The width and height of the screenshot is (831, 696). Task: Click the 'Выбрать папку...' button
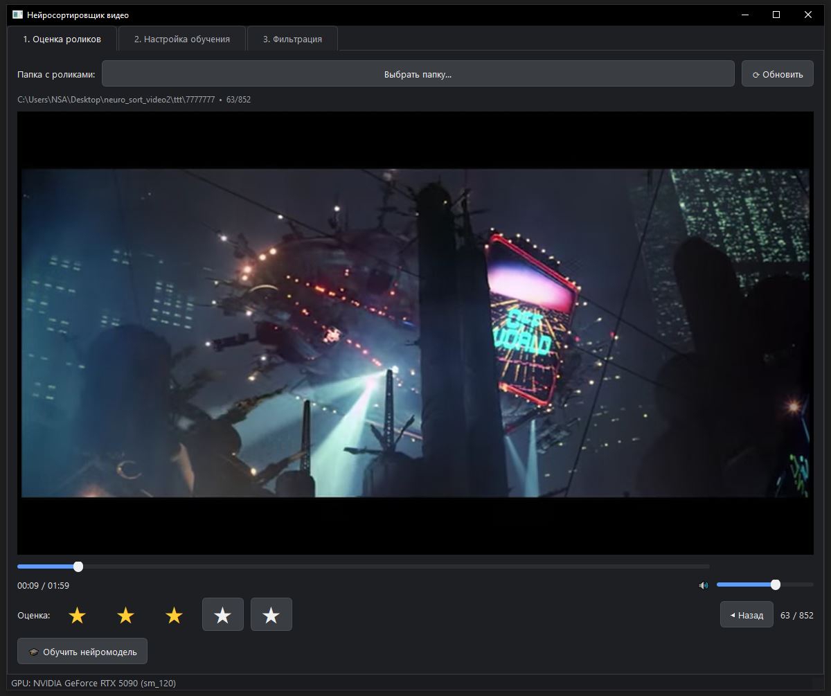point(418,74)
